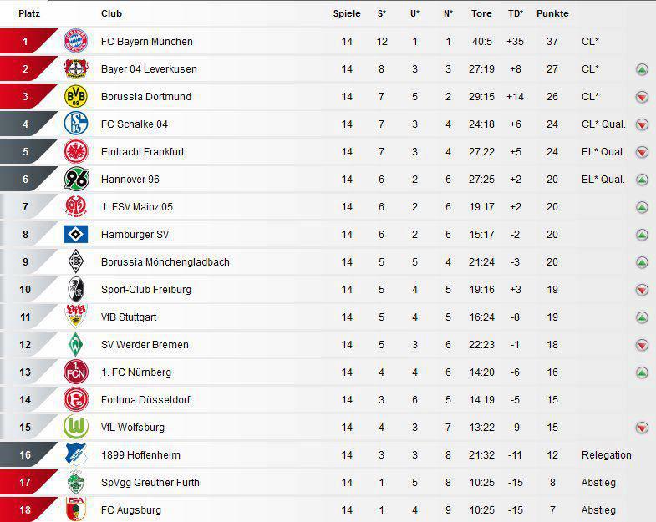
Task: Click red down arrow for Borussia Dortmund
Action: [642, 97]
